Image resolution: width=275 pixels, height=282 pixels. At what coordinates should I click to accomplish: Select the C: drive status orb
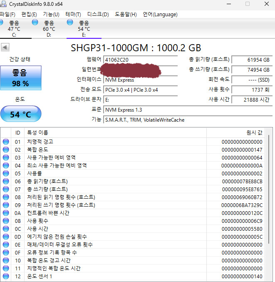(x=1, y=22)
